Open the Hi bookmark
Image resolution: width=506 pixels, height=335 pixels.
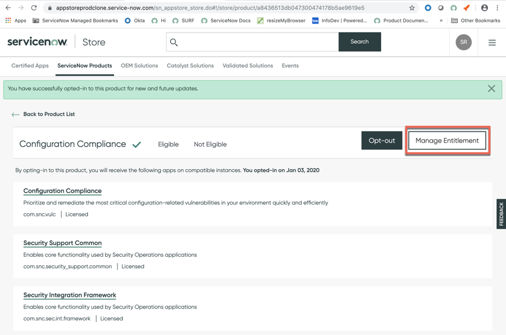click(x=159, y=20)
